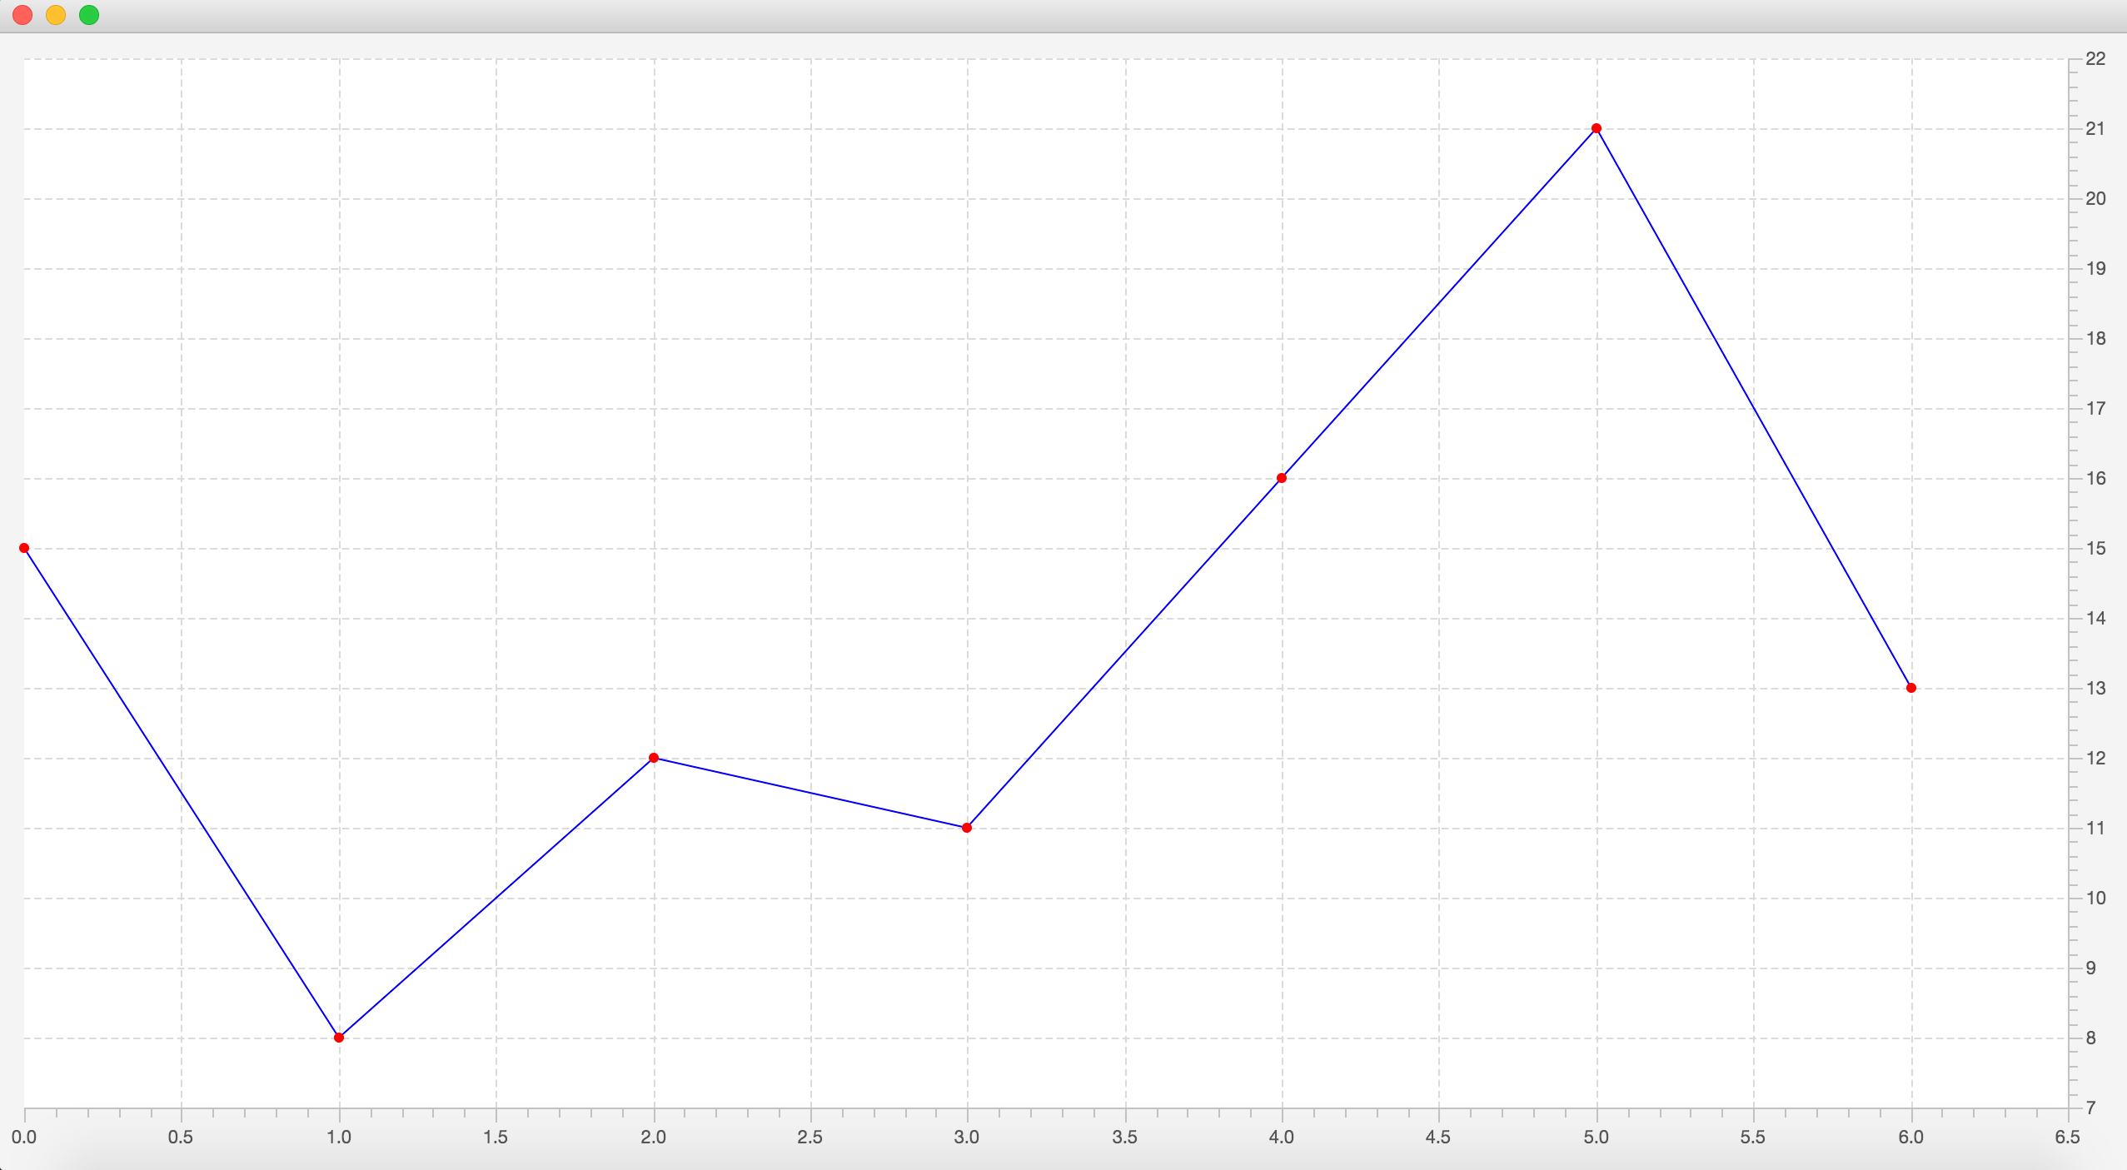Click the red data point at x=0.0
2127x1170 pixels.
click(24, 548)
